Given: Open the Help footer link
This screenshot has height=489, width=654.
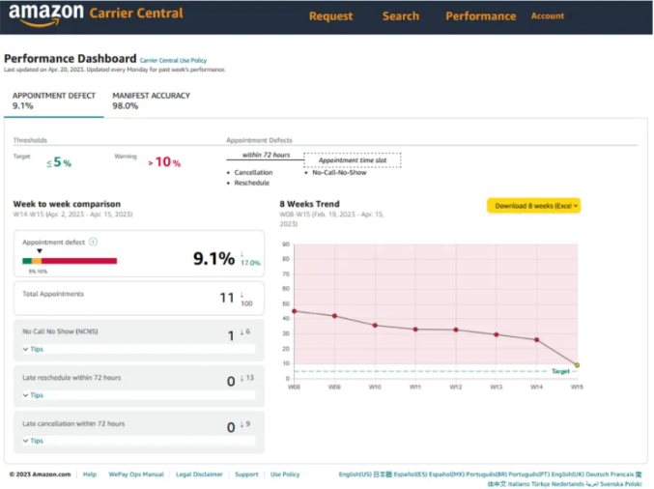Looking at the screenshot, I should pos(90,475).
